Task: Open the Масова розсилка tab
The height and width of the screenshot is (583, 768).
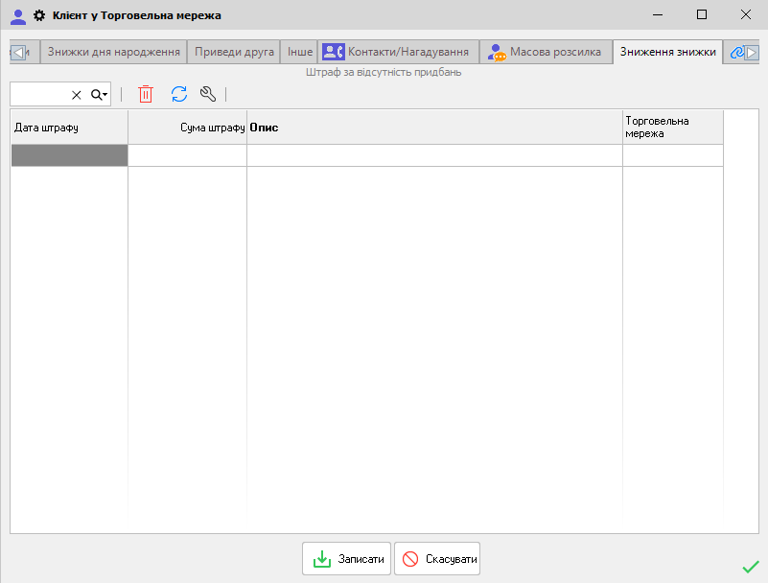Action: pos(545,52)
